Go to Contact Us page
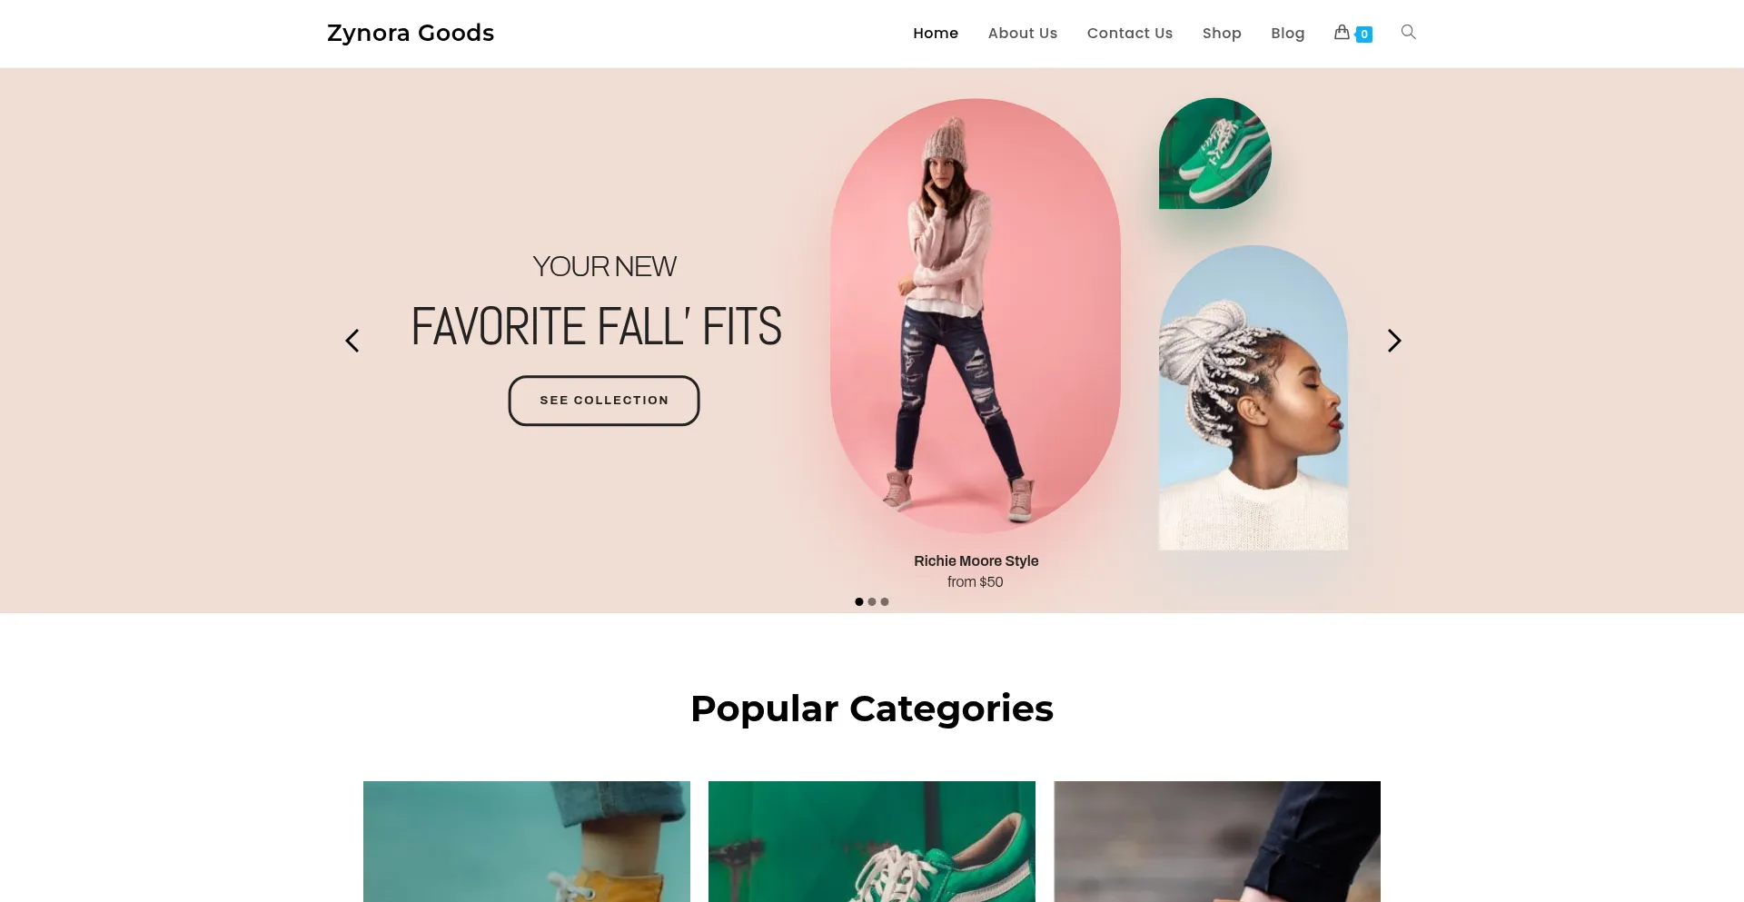This screenshot has width=1744, height=902. tap(1130, 33)
